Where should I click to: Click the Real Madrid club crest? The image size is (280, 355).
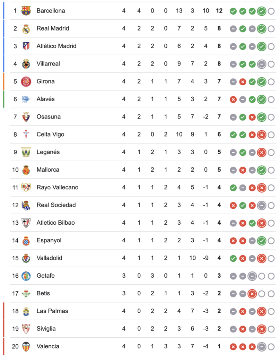pyautogui.click(x=26, y=28)
